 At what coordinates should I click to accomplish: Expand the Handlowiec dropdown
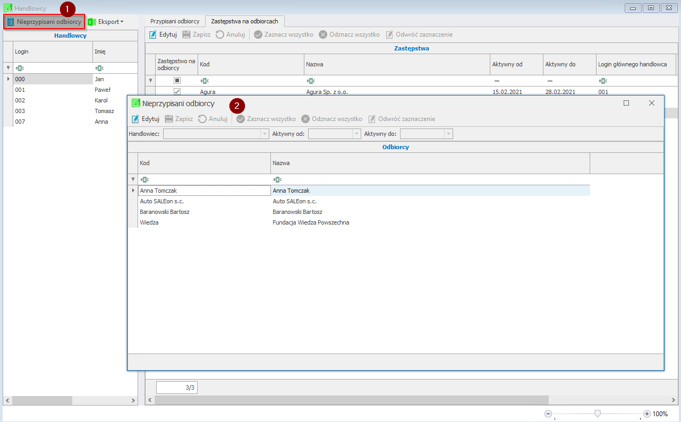265,134
